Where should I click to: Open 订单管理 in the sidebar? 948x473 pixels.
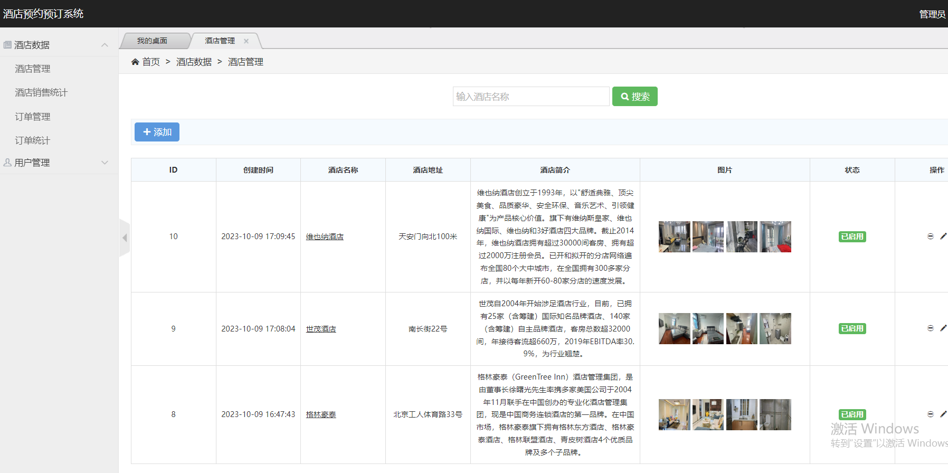point(33,117)
